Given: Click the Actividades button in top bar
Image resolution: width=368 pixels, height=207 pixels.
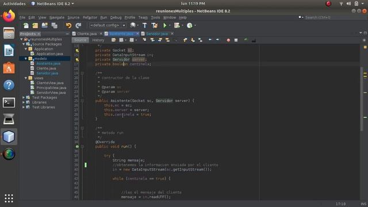Looking at the screenshot, I should click(14, 3).
